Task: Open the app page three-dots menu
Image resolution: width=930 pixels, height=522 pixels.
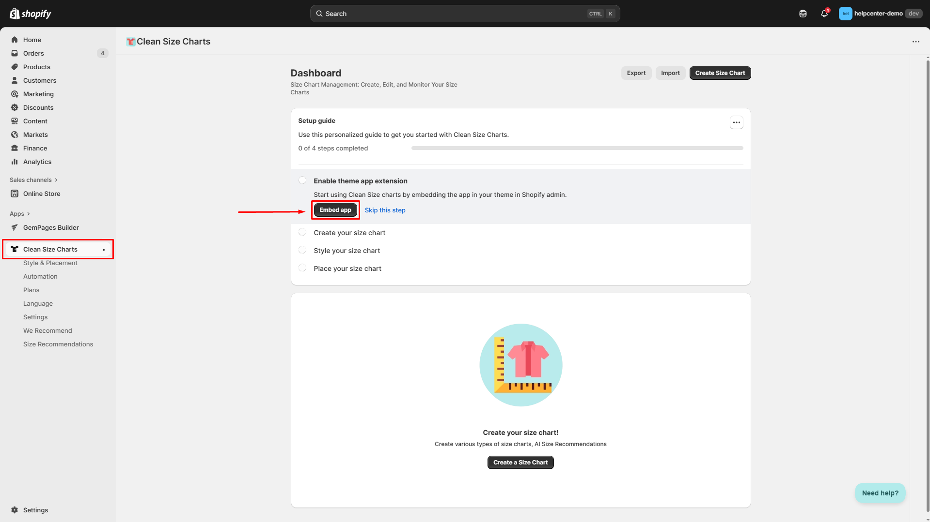Action: click(915, 42)
